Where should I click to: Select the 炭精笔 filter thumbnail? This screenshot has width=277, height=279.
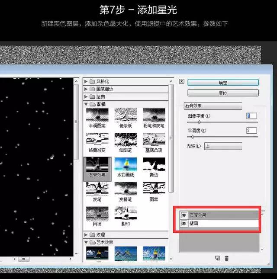coord(126,190)
